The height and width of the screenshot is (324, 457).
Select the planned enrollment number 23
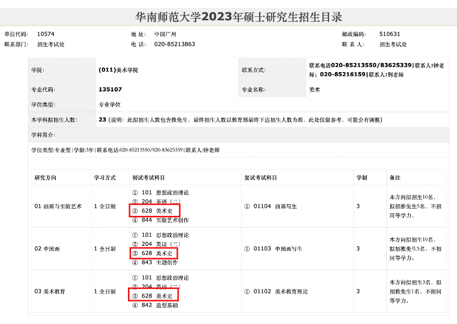click(102, 120)
